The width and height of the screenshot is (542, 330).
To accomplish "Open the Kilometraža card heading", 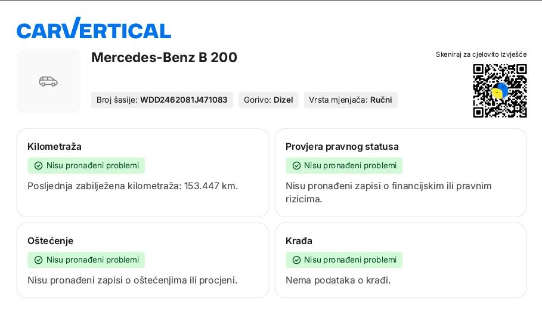I will [54, 147].
